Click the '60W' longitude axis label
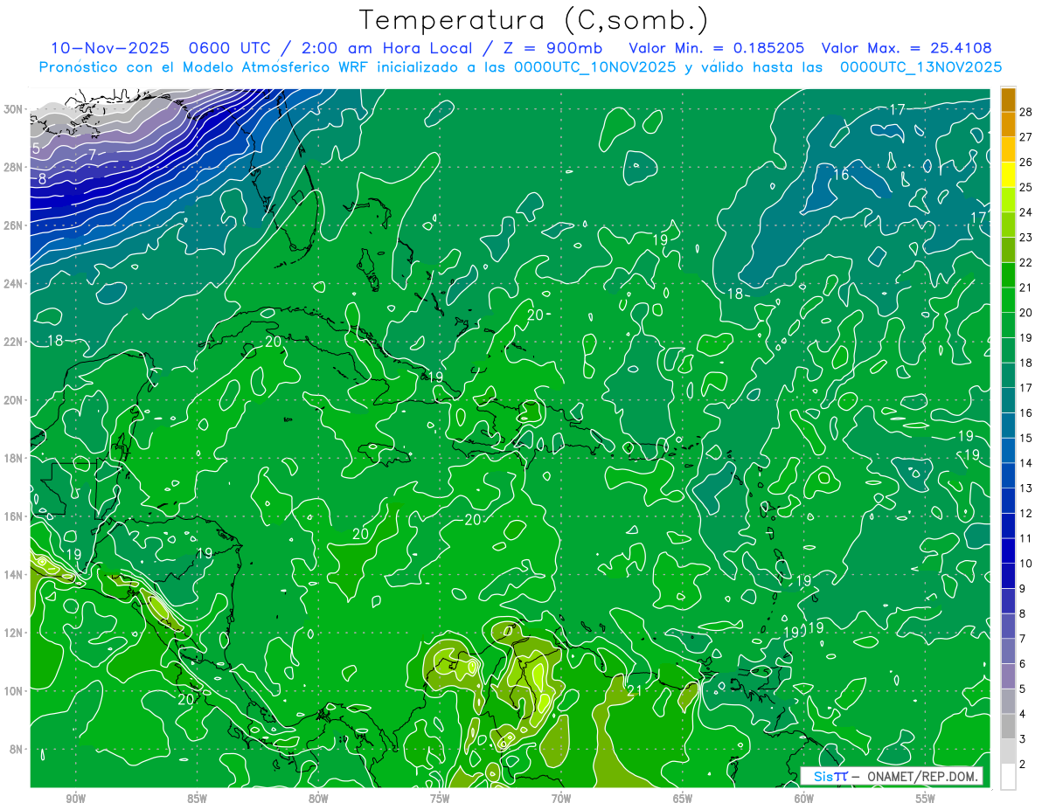This screenshot has height=810, width=1049. click(x=804, y=799)
